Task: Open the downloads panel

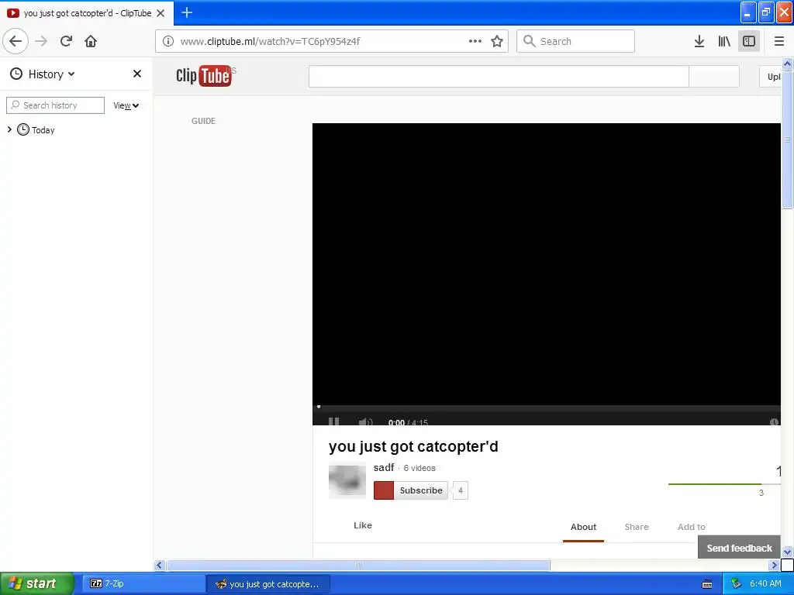Action: 699,41
